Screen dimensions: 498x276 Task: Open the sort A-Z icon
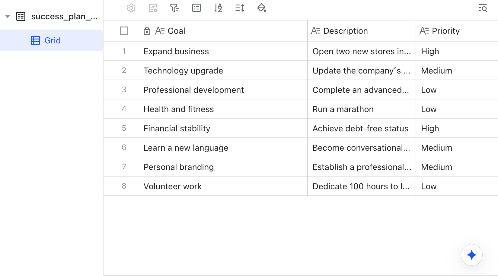tap(218, 8)
